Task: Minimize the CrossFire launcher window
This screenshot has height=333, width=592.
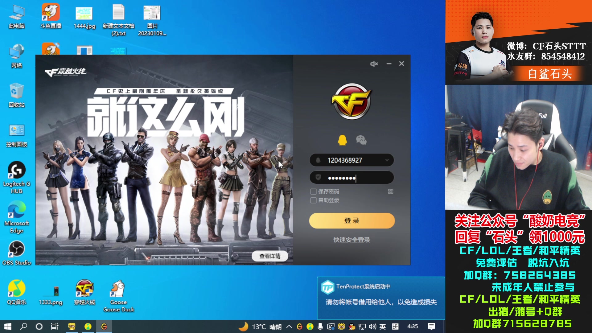Action: point(389,64)
